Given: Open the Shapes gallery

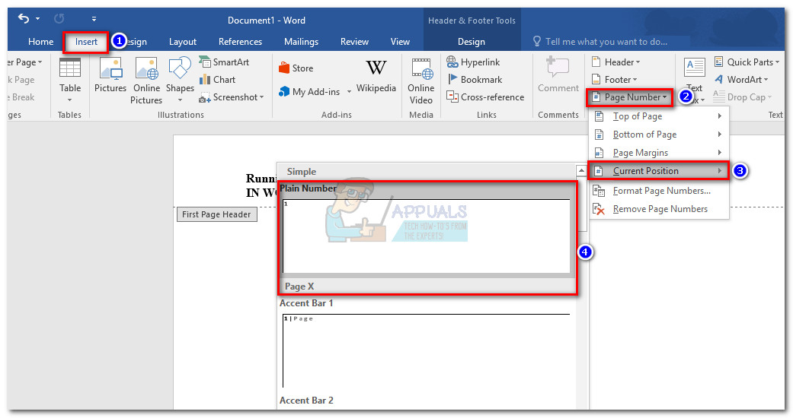Looking at the screenshot, I should coord(180,76).
